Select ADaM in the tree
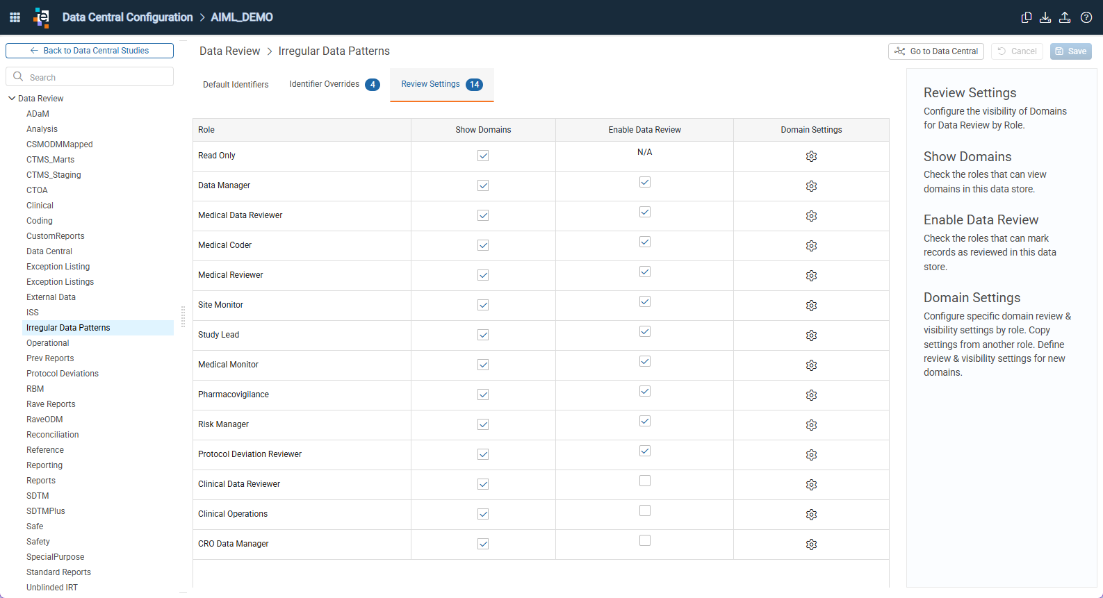The height and width of the screenshot is (598, 1103). (x=38, y=114)
